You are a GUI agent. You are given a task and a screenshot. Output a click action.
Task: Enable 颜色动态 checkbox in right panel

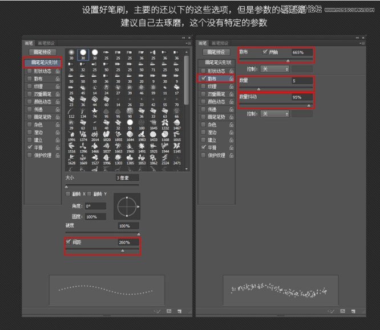point(203,102)
